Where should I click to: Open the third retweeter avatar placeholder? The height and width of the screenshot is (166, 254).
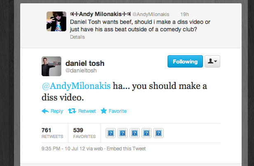tap(135, 133)
